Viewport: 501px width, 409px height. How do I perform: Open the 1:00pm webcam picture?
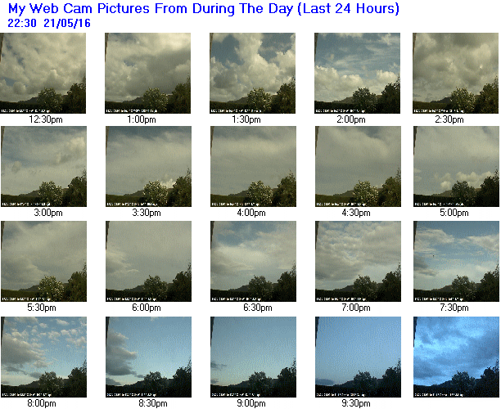point(147,73)
